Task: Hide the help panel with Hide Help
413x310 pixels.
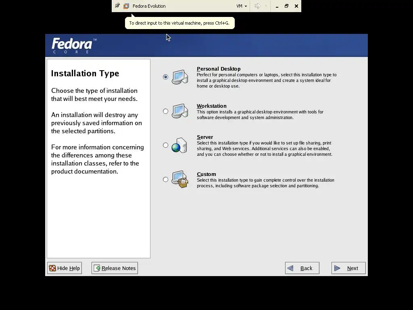Action: [65, 268]
